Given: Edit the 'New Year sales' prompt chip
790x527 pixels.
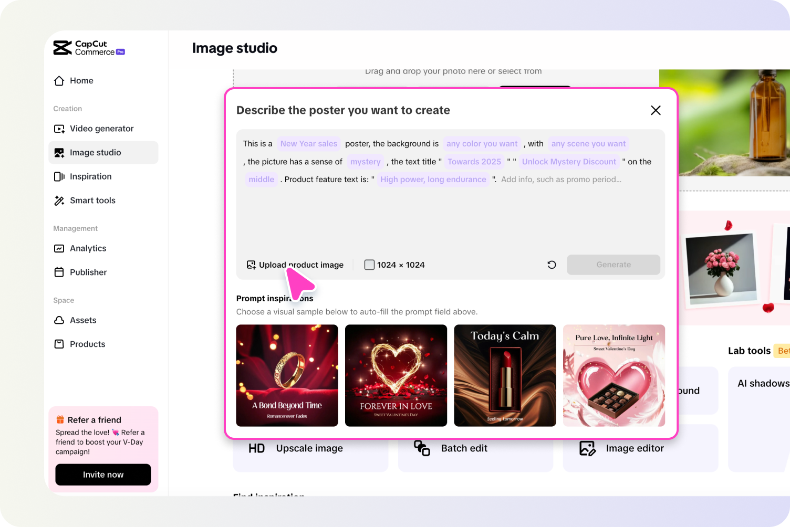Looking at the screenshot, I should 309,144.
